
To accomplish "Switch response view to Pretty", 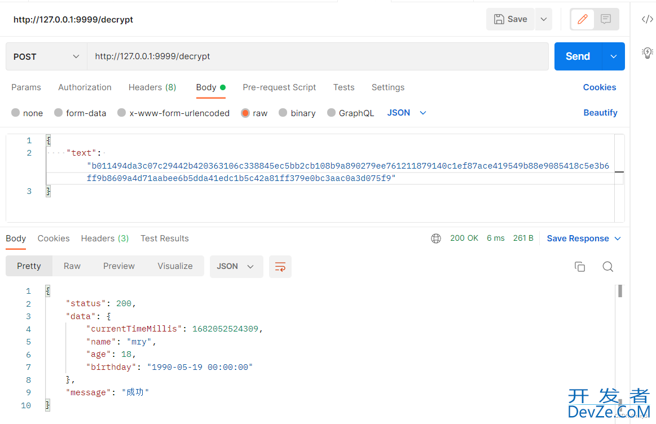I will pyautogui.click(x=29, y=266).
